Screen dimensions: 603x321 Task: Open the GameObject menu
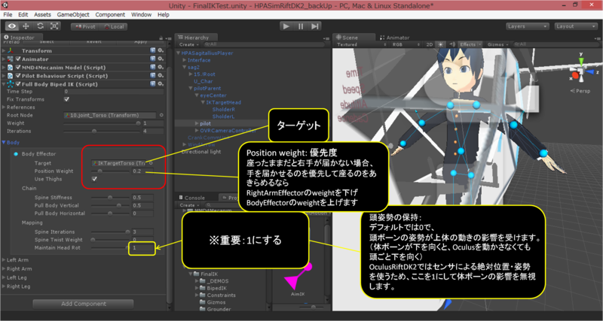73,14
